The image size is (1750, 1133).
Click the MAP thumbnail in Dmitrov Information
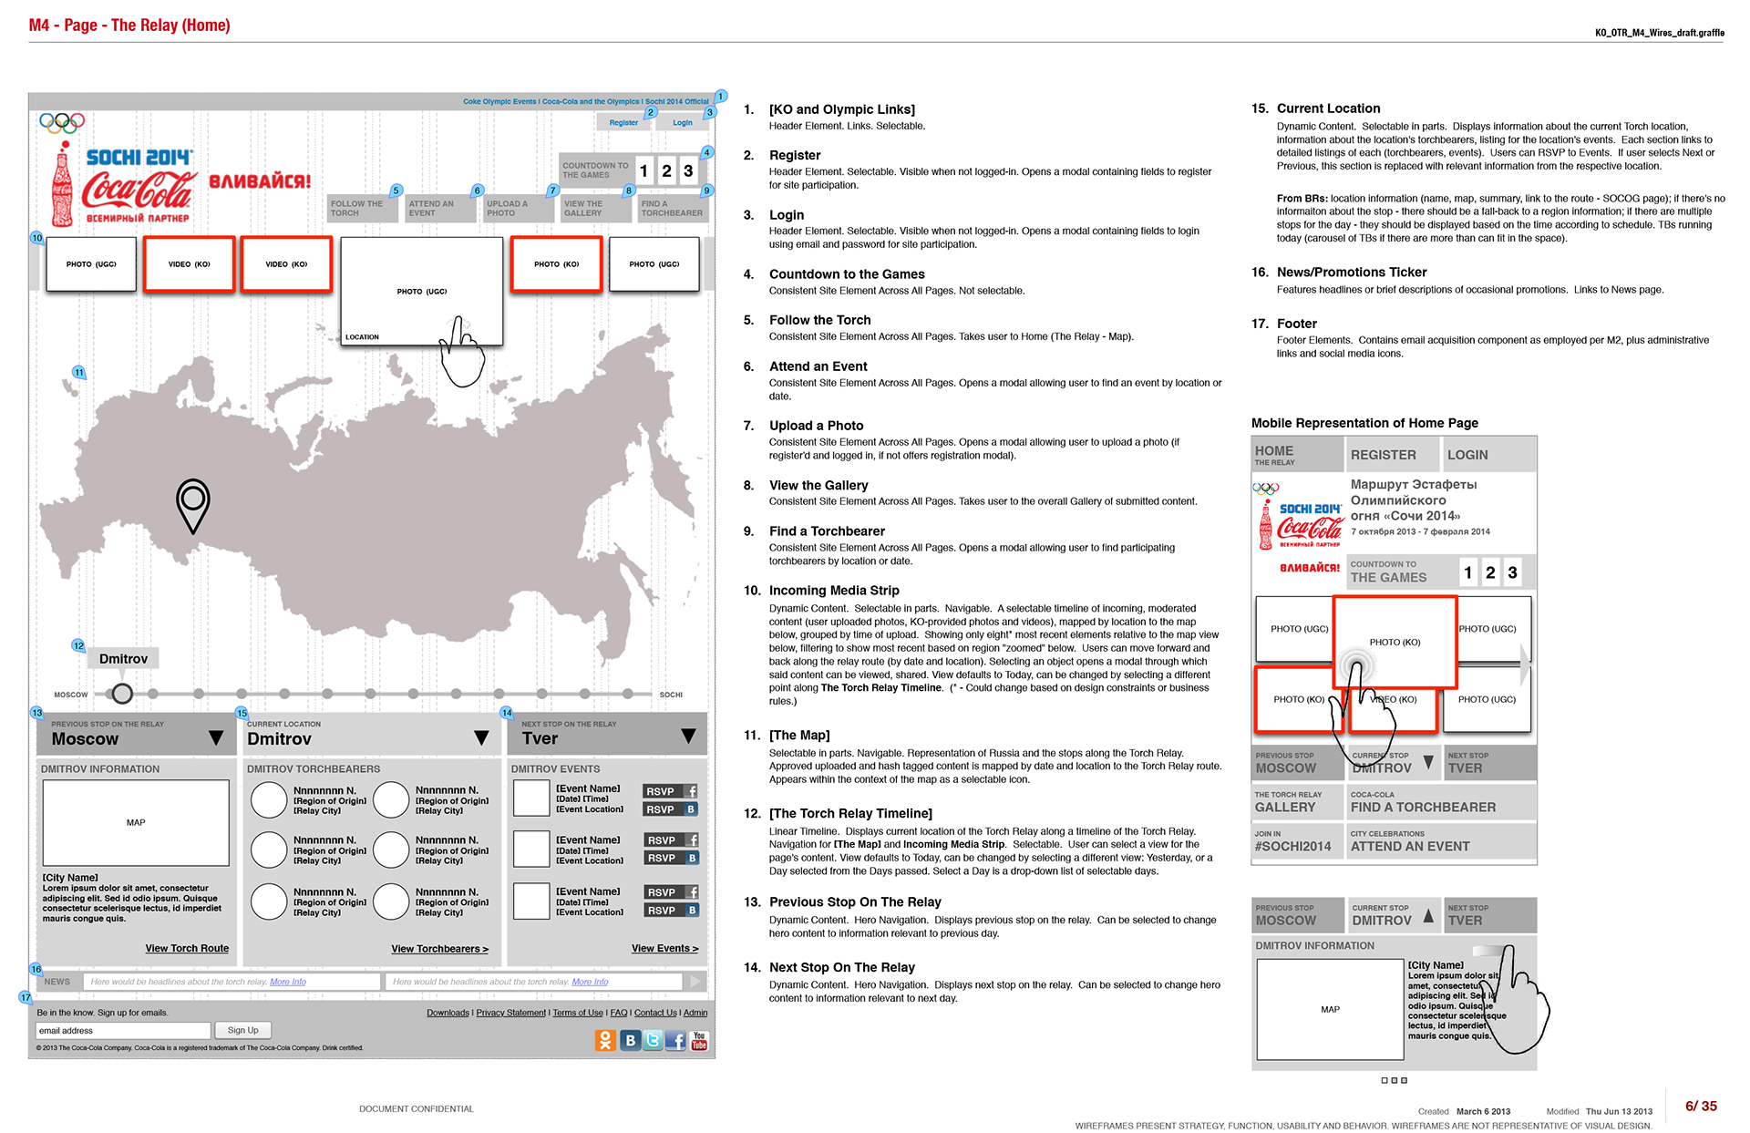[136, 822]
